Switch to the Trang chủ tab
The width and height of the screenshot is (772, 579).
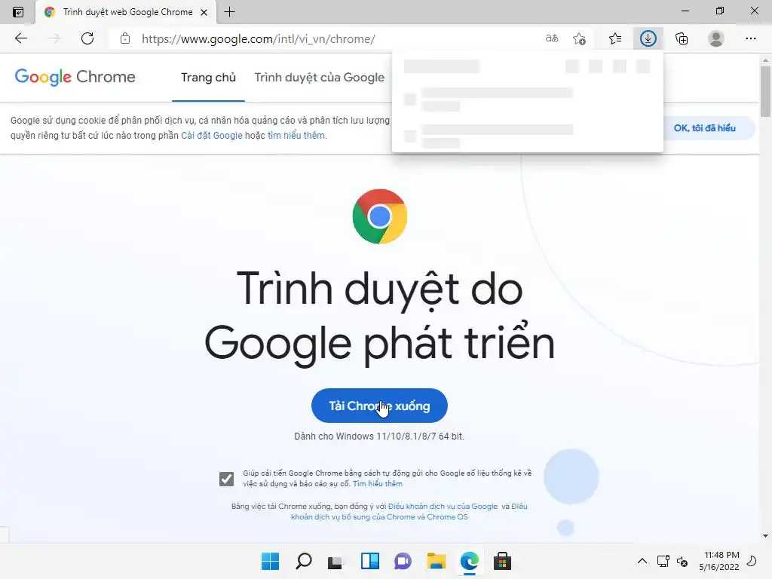pyautogui.click(x=208, y=78)
